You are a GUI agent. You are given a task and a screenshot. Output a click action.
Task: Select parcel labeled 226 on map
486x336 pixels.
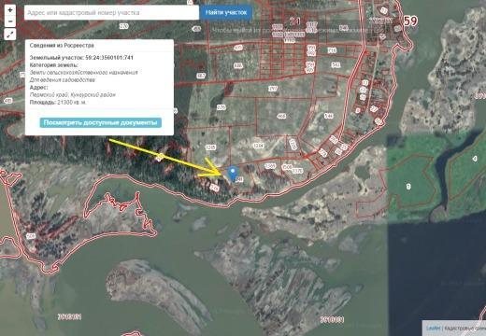click(221, 107)
